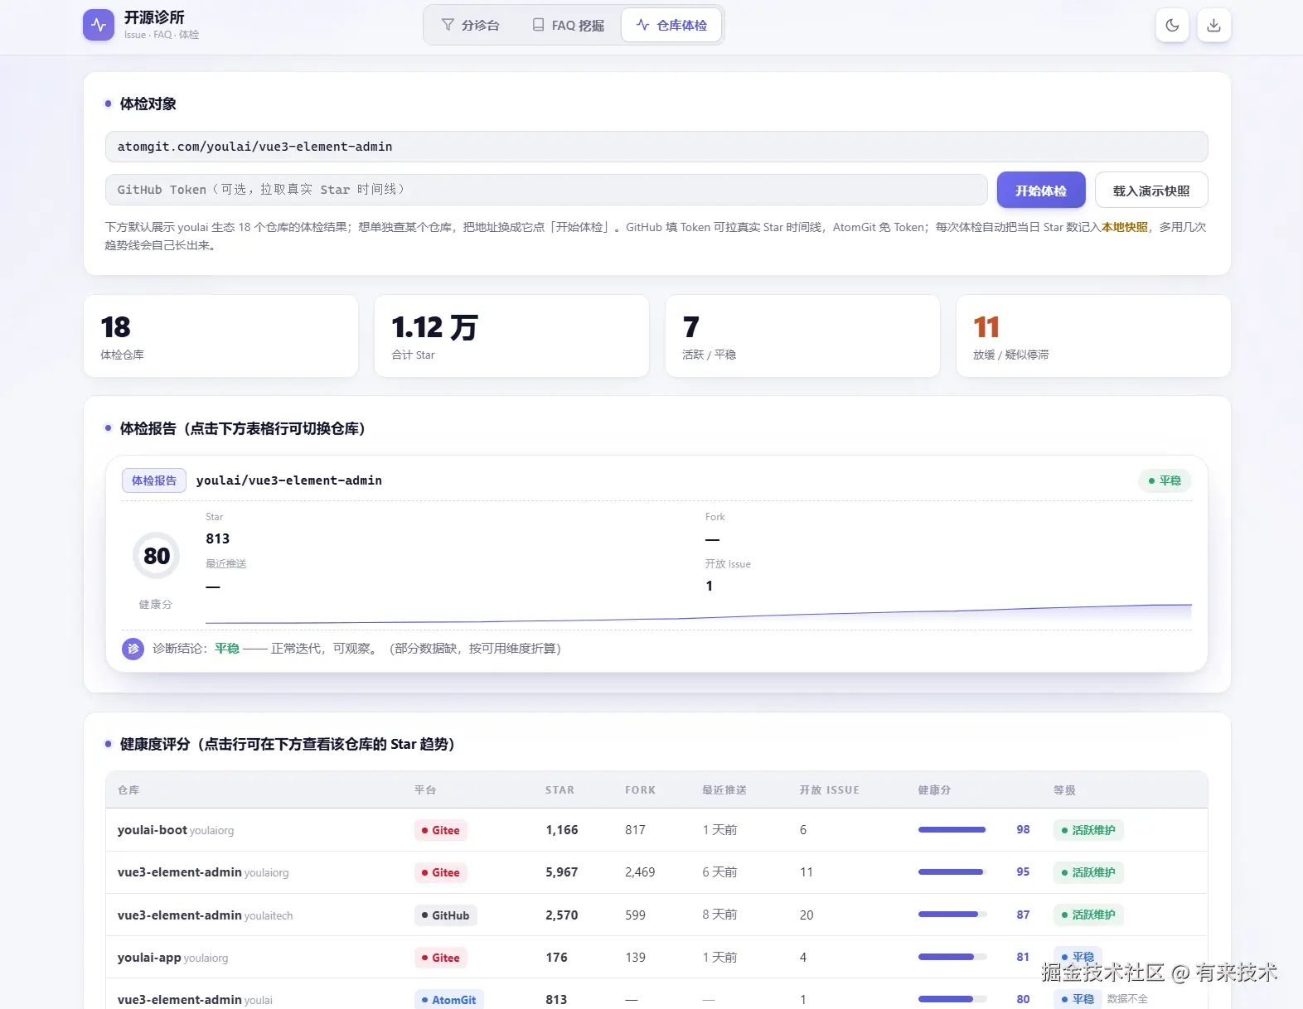Click the 8 天前 last push cell
Viewport: 1303px width, 1009px height.
pyautogui.click(x=719, y=915)
